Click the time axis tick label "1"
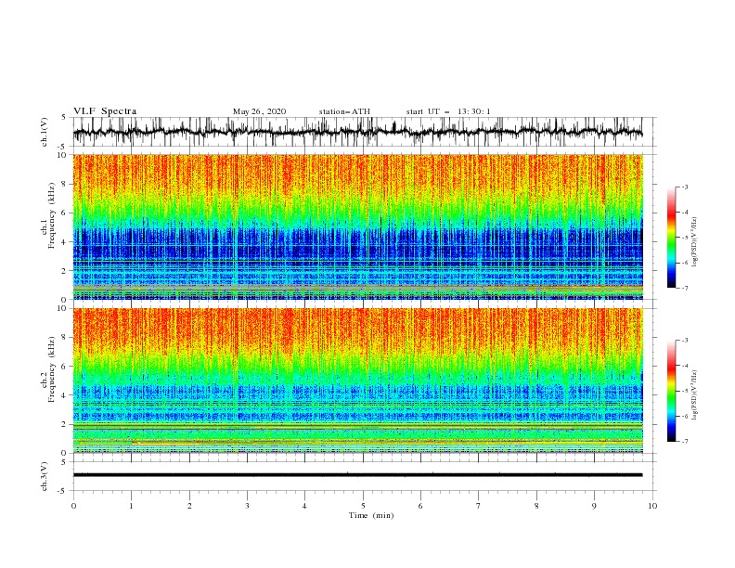735x568 pixels. click(x=131, y=506)
